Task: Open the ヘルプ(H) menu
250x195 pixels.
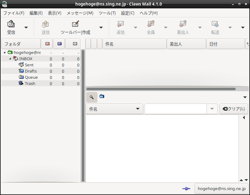Action: pyautogui.click(x=149, y=13)
